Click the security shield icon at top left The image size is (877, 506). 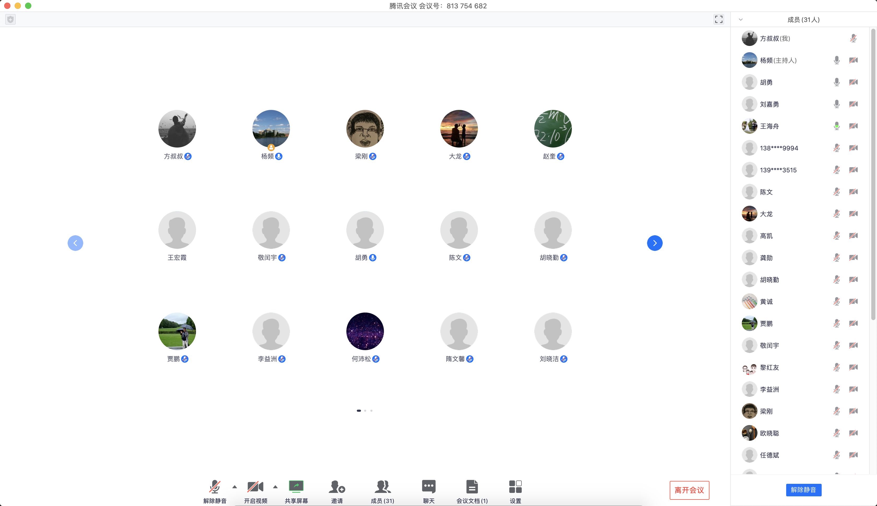click(10, 20)
